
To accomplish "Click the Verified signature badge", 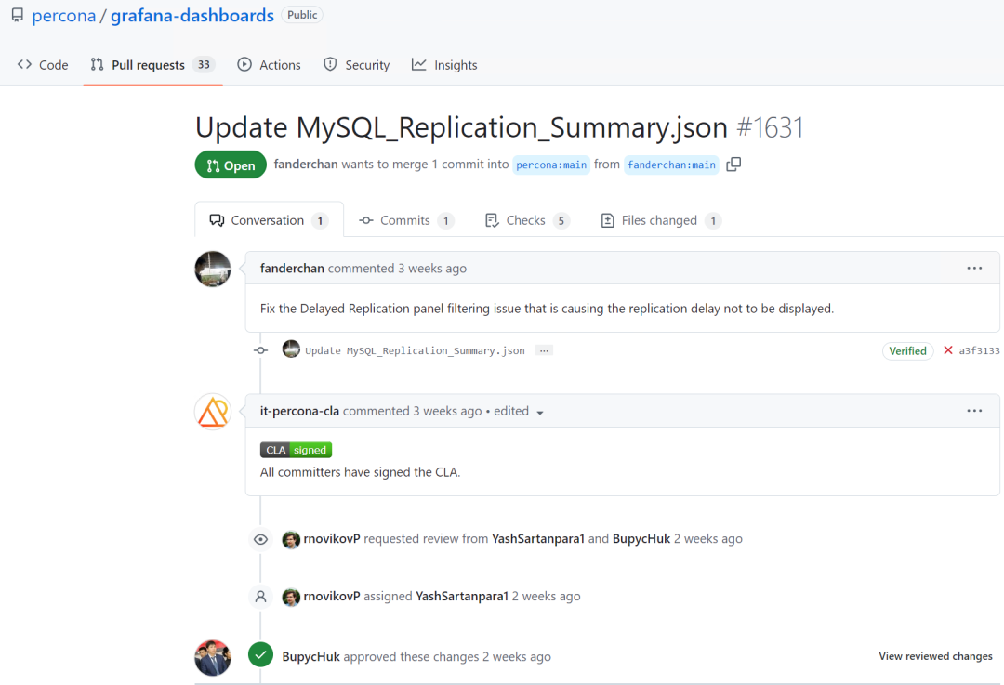I will [907, 350].
